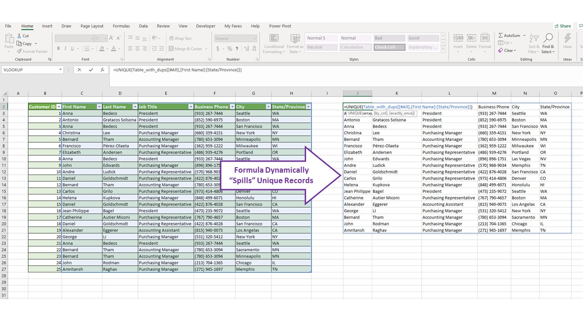The image size is (583, 328).
Task: Toggle Bold formatting
Action: [58, 49]
